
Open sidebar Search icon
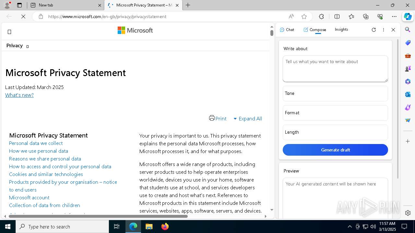click(x=408, y=30)
